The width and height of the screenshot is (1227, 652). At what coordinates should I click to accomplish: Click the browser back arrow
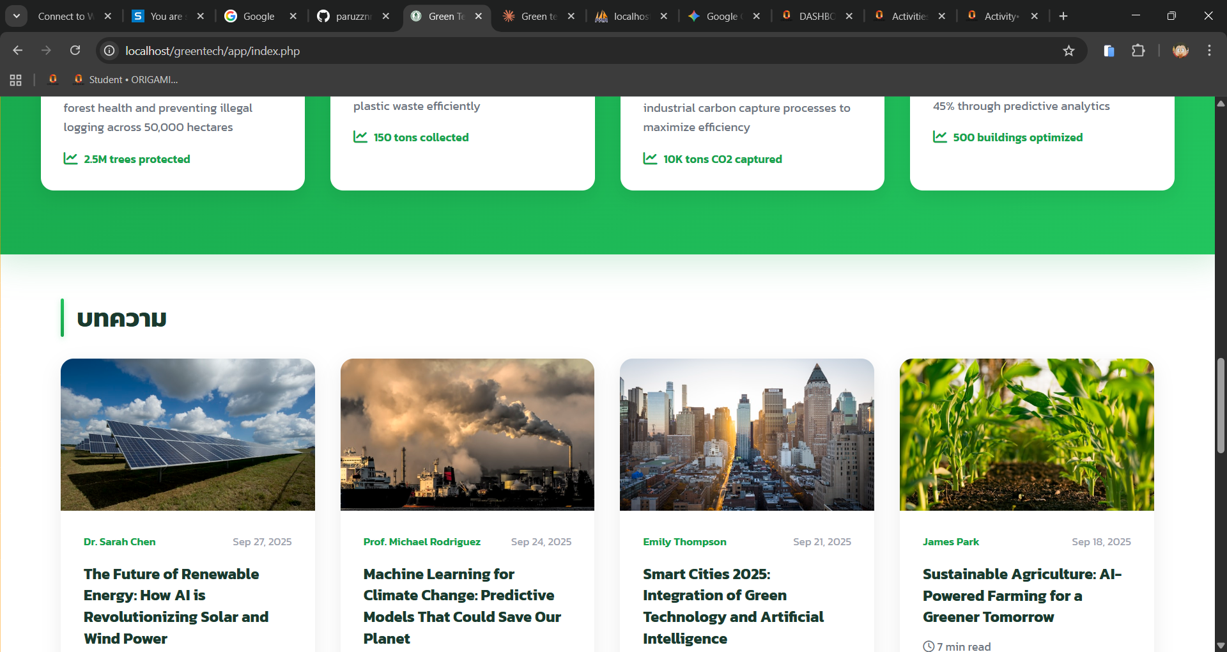tap(18, 50)
